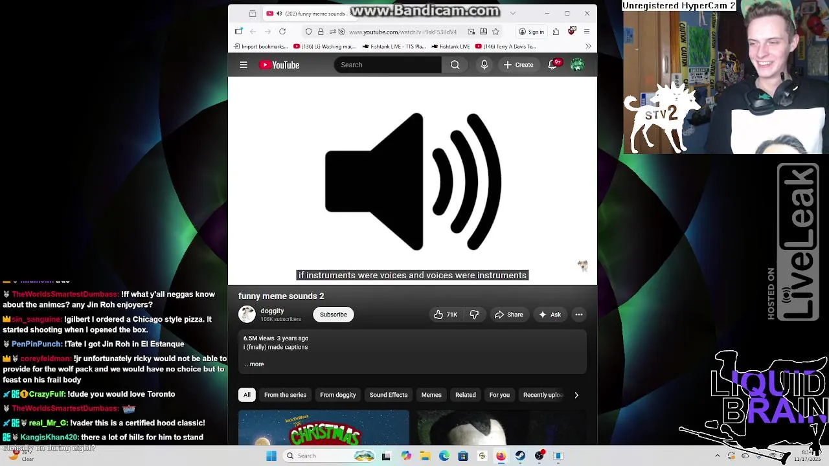The width and height of the screenshot is (829, 466).
Task: Open the list all tabs dropdown chevron
Action: click(513, 13)
